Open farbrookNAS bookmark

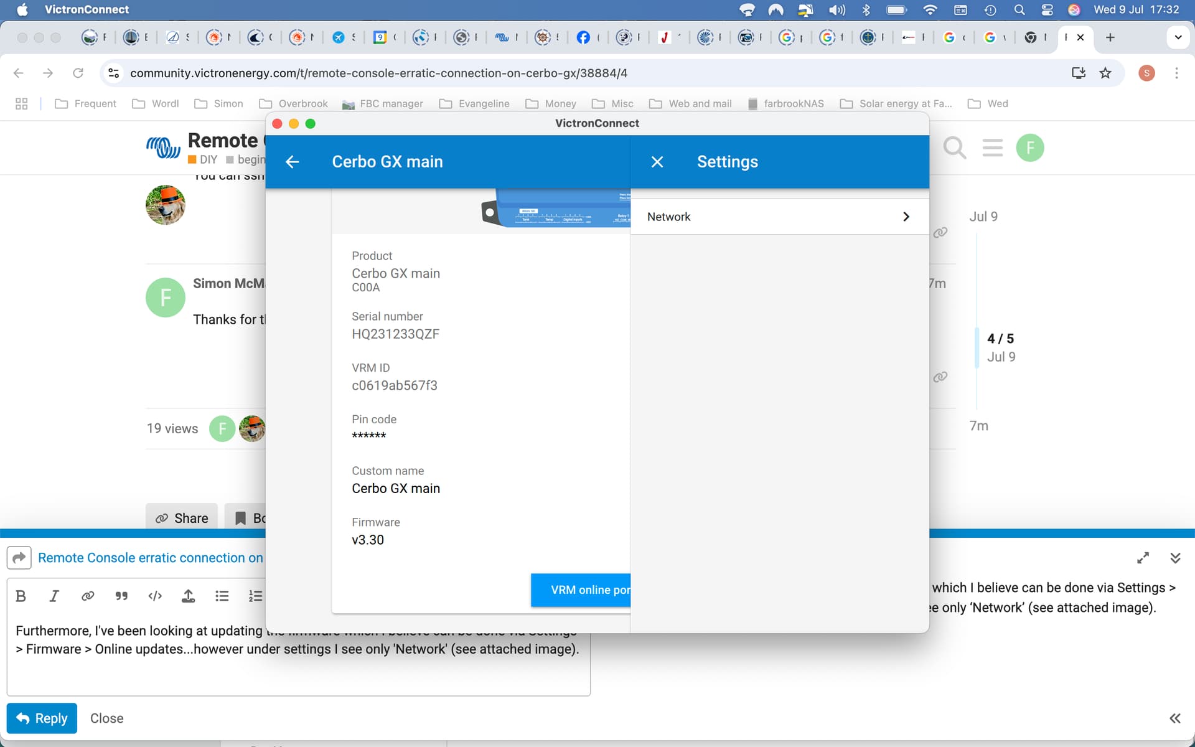pyautogui.click(x=785, y=103)
